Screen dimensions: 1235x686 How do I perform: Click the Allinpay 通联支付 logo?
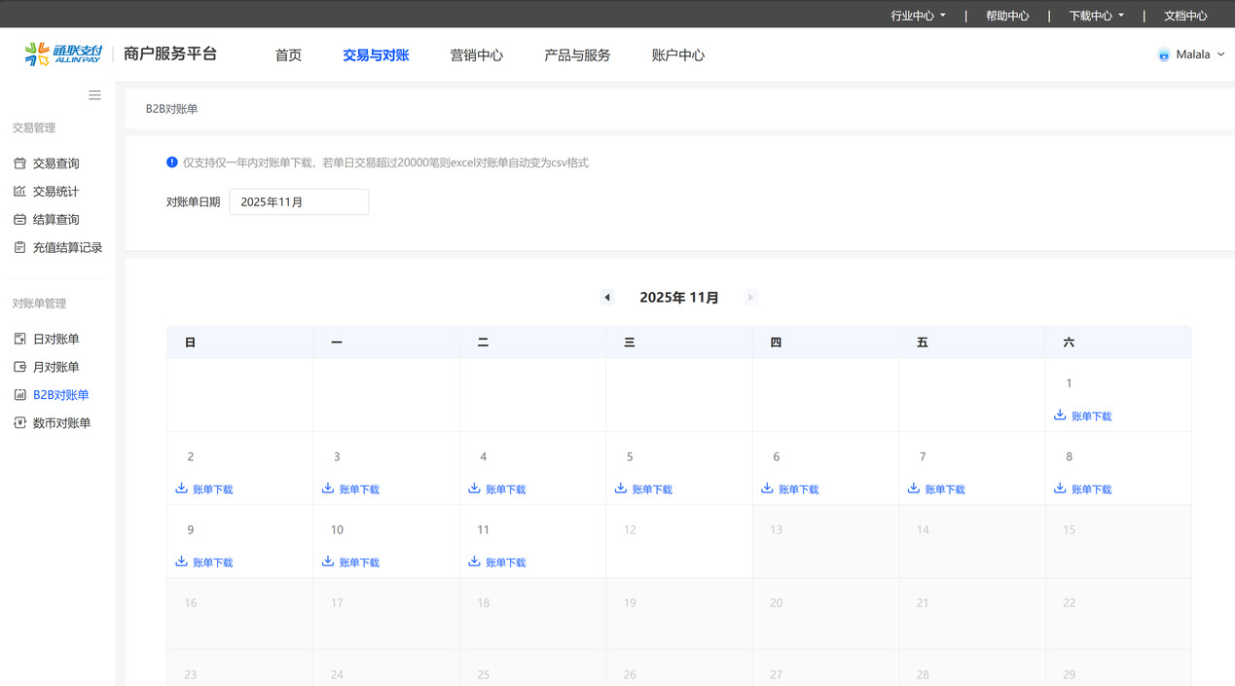click(63, 54)
